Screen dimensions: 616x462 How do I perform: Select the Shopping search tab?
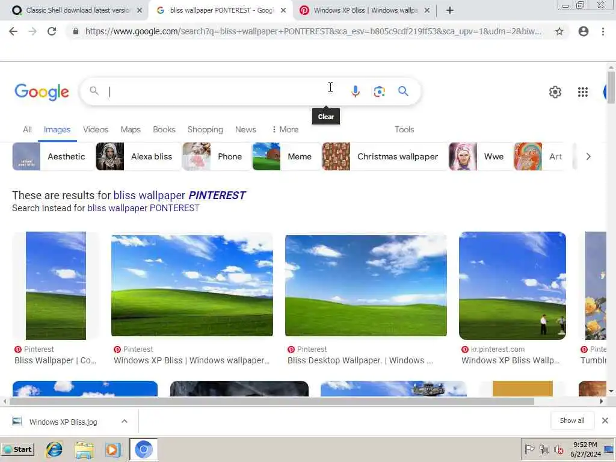[205, 130]
